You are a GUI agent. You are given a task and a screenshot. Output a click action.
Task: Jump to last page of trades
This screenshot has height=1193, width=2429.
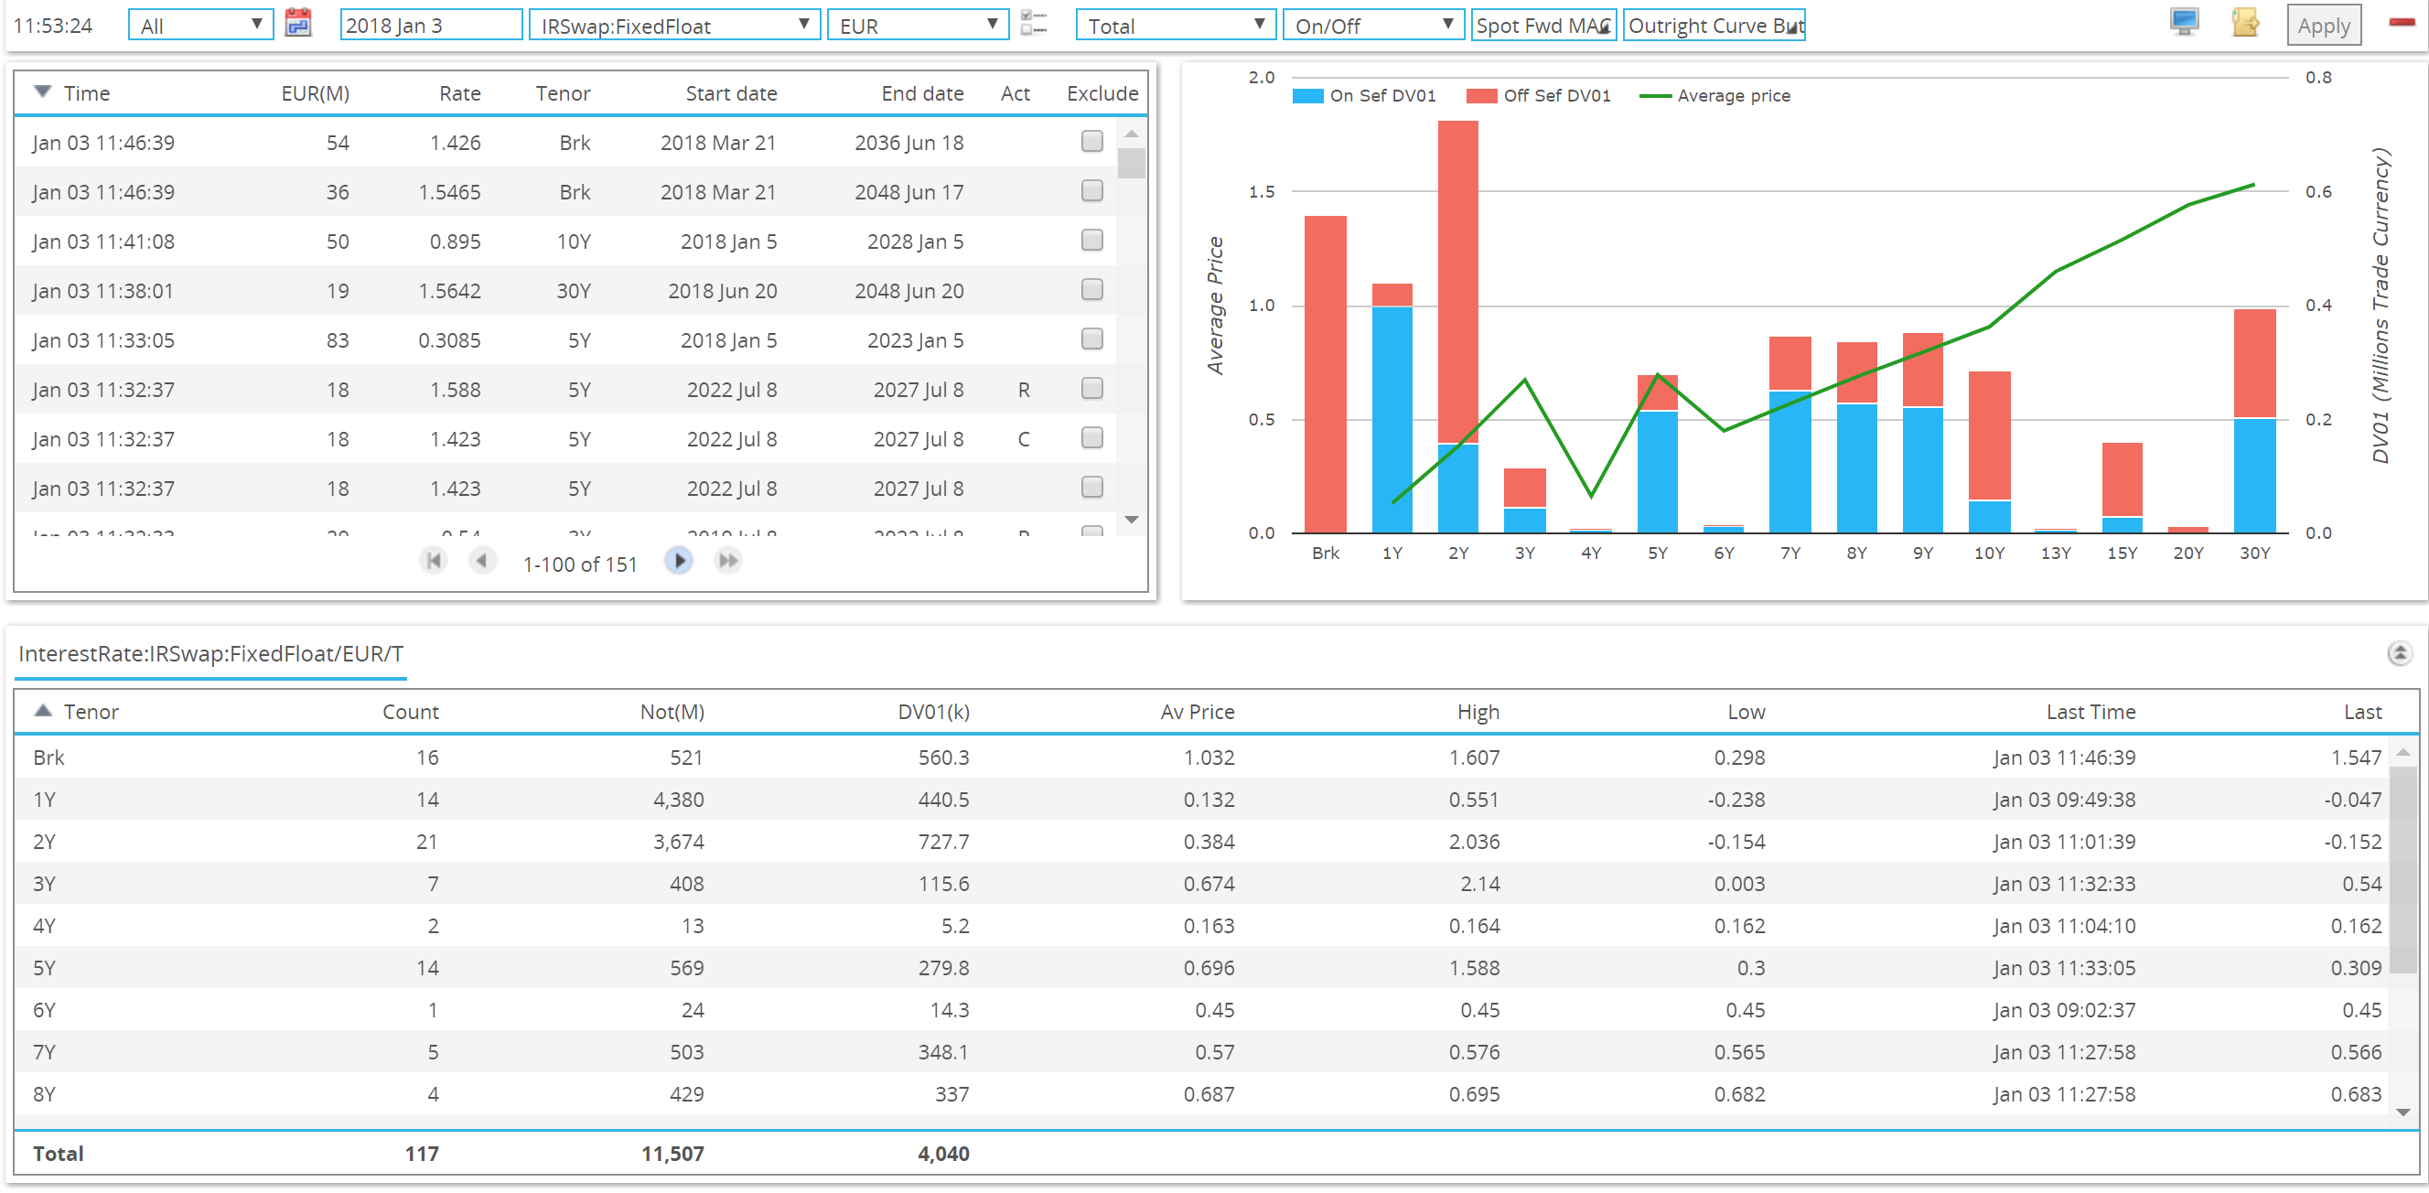click(728, 561)
